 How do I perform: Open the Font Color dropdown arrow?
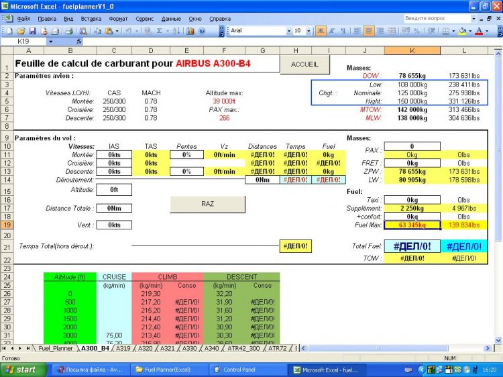coord(487,31)
